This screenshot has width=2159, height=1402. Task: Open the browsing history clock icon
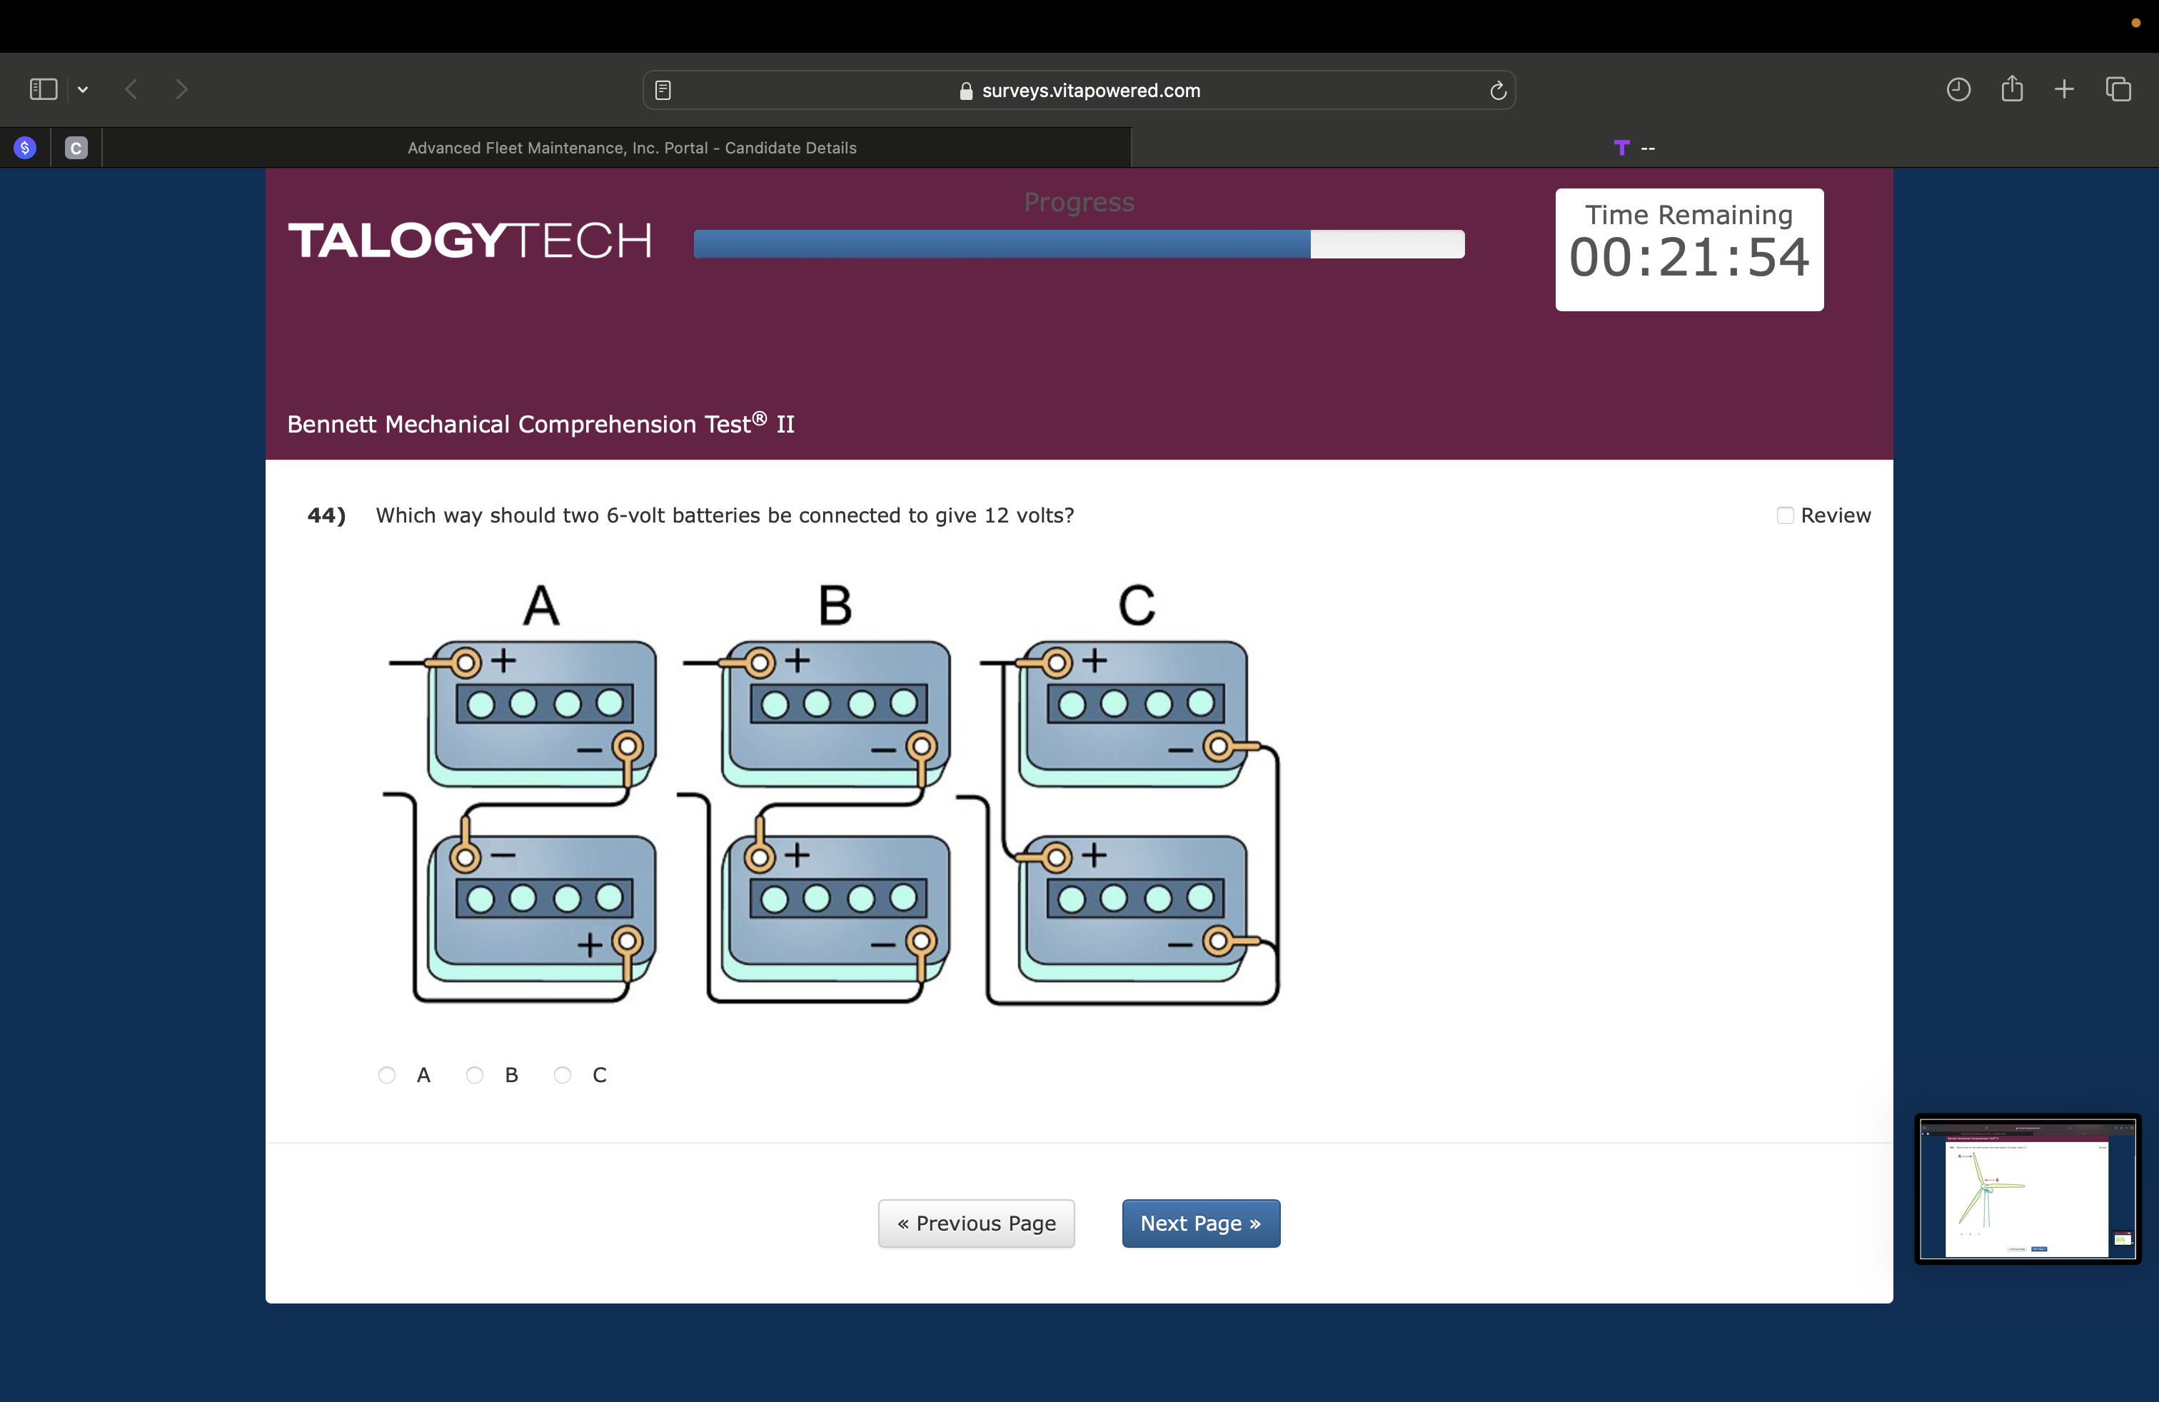pyautogui.click(x=1958, y=89)
